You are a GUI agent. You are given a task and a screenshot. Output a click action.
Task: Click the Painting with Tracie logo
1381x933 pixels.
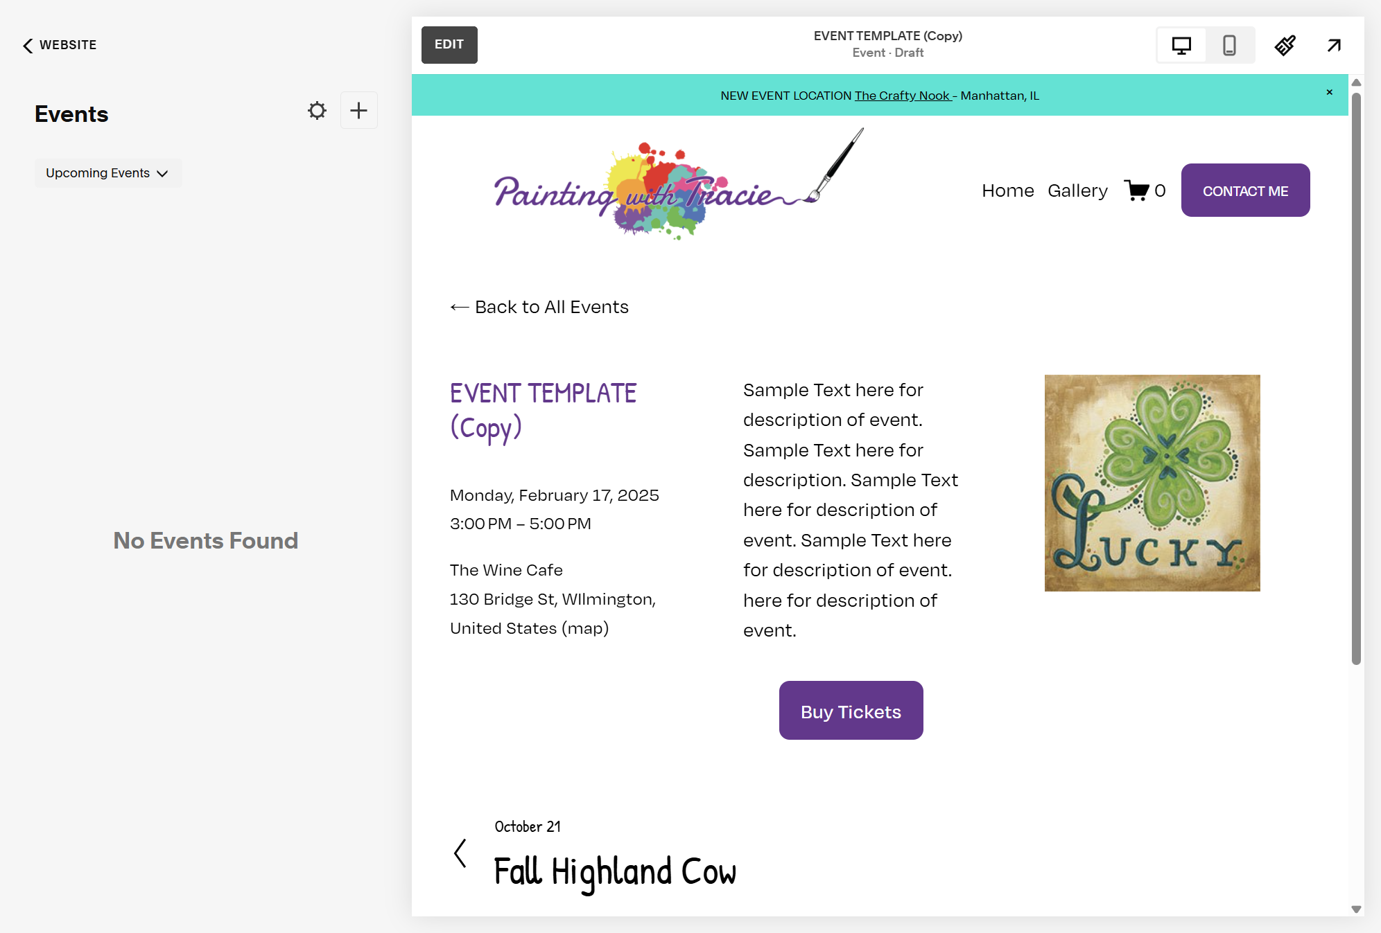679,185
